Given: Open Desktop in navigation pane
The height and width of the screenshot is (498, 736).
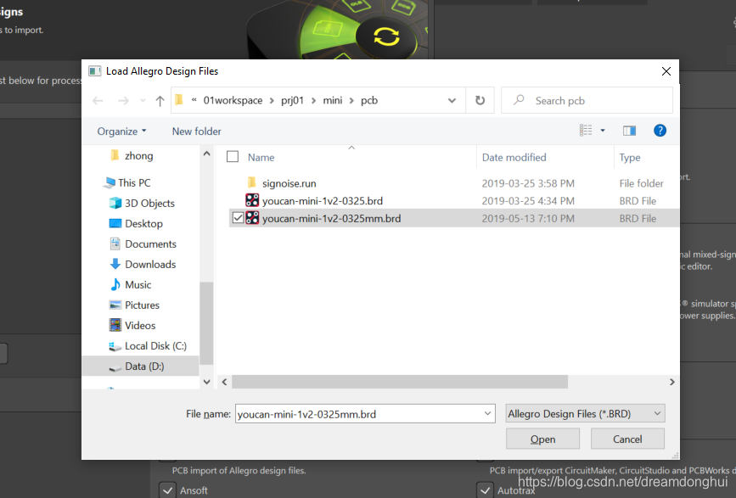Looking at the screenshot, I should pos(143,224).
